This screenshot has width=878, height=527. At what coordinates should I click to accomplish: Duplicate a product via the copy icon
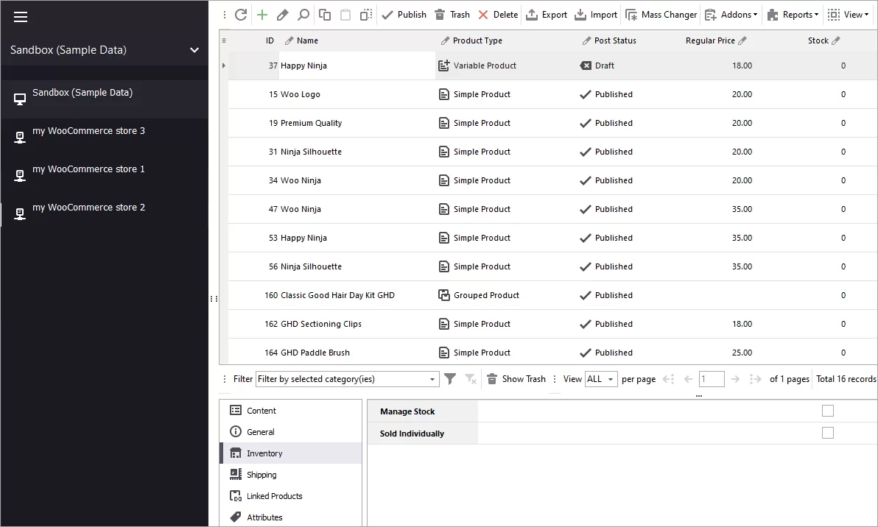click(324, 14)
